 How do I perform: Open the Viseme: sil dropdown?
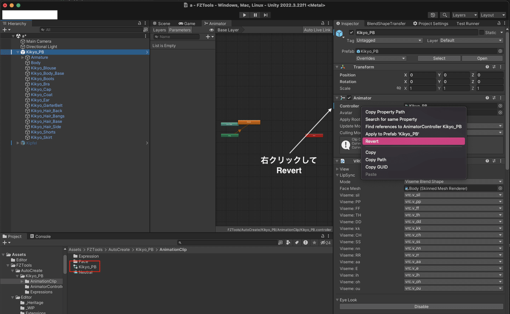pos(453,195)
